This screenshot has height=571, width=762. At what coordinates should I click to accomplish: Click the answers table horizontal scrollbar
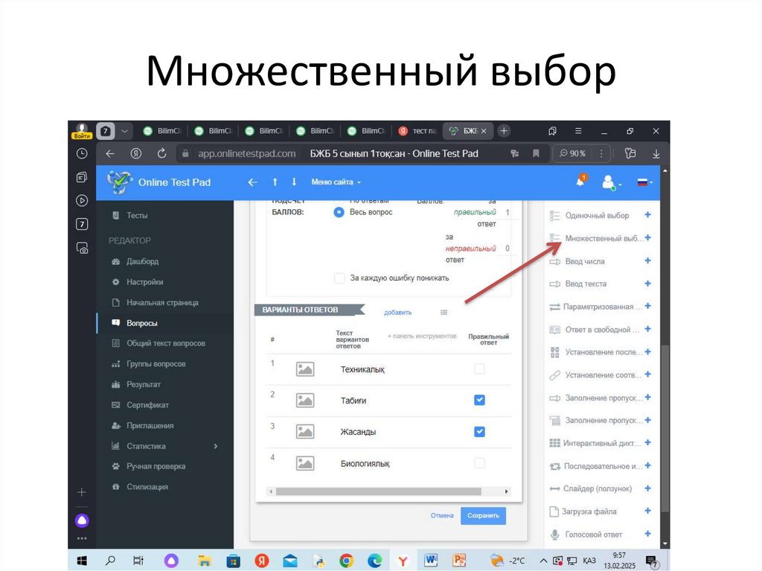pyautogui.click(x=379, y=492)
